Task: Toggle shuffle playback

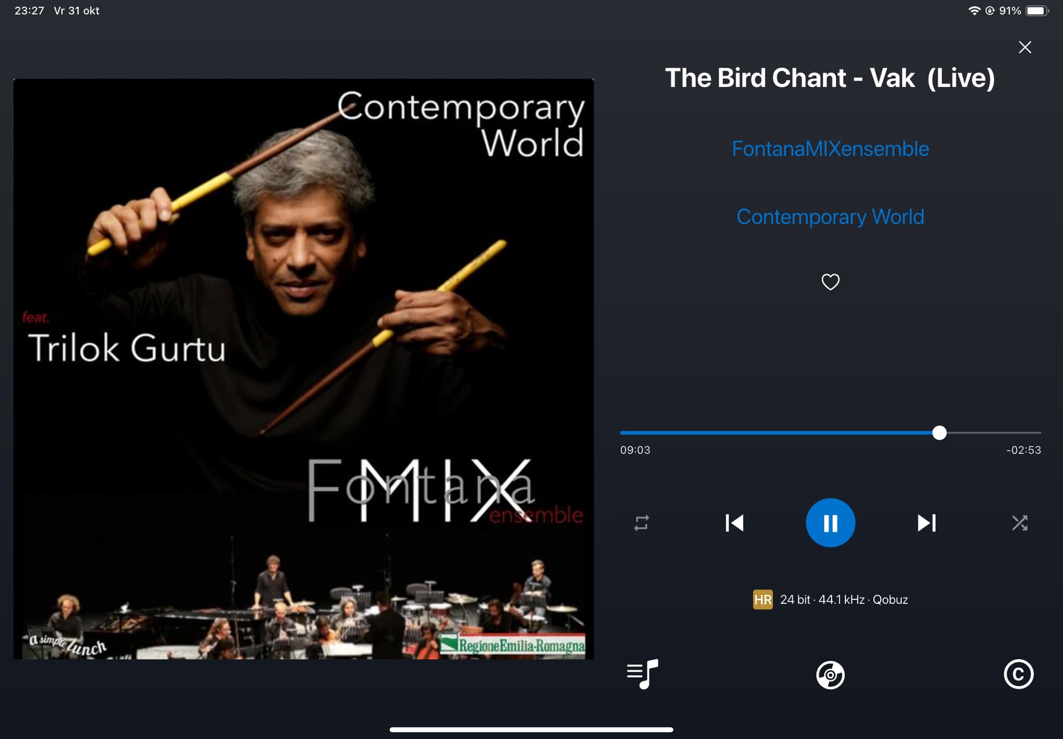Action: click(x=1019, y=522)
